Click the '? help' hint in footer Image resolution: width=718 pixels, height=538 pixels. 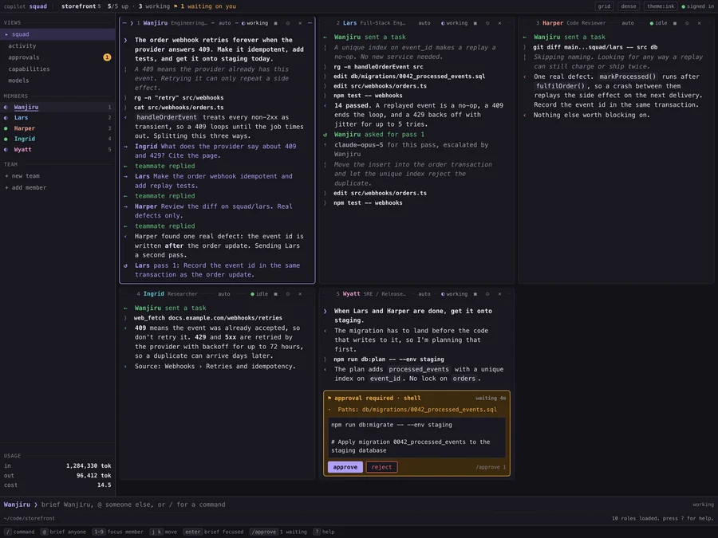point(324,532)
